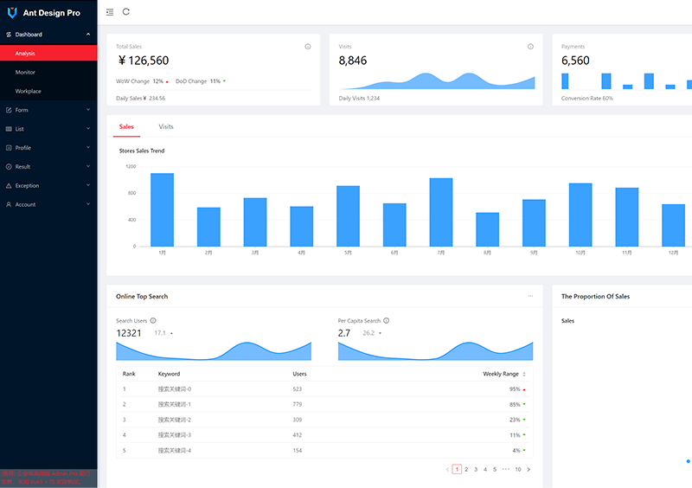Expand the Exception section in the sidebar

(x=48, y=185)
